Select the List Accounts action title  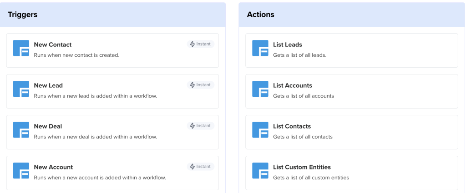(293, 85)
